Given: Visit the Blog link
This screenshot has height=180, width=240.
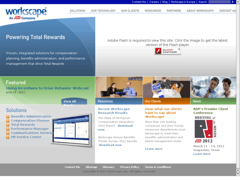Looking at the screenshot, I should (x=165, y=2).
